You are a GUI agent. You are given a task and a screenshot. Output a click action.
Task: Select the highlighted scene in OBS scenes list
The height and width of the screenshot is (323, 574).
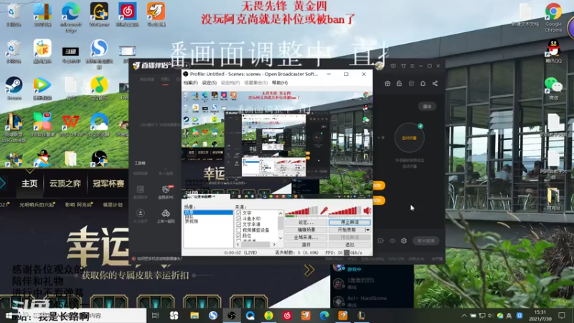[x=208, y=212]
